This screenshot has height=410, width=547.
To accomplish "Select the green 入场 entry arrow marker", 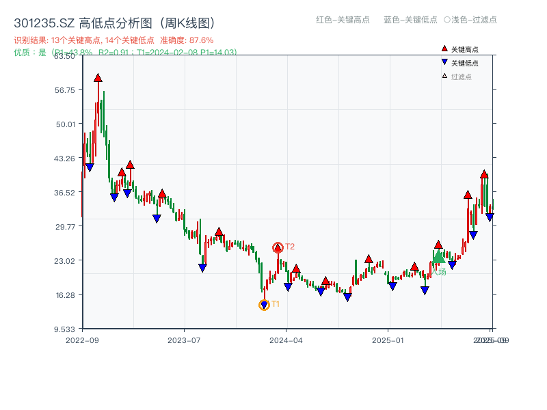I will 440,258.
